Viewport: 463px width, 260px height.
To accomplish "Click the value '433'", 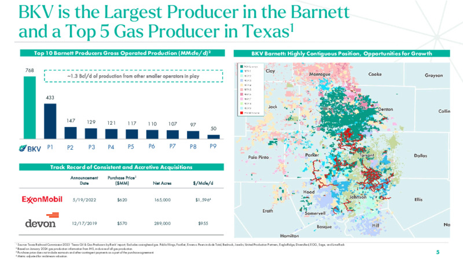I will (50, 98).
